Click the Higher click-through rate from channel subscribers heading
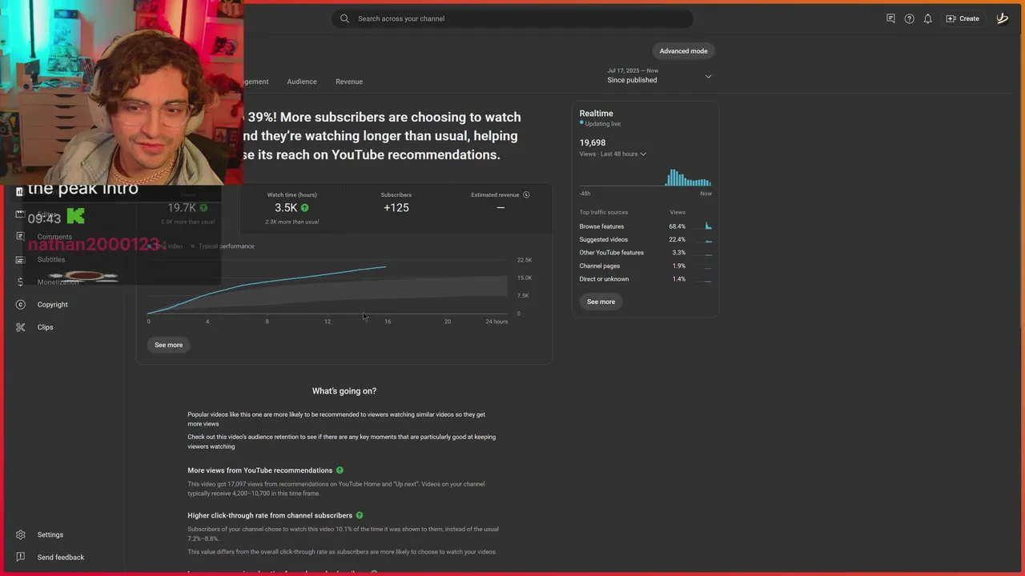 [x=270, y=515]
